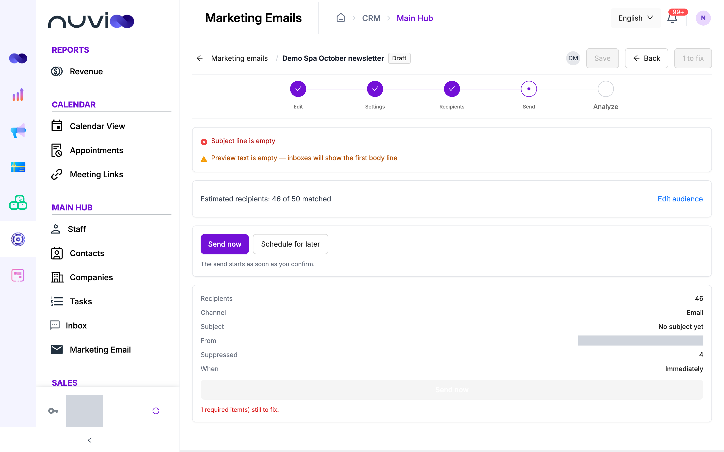The image size is (724, 452).
Task: Open the gear circle rail icon
Action: (18, 239)
